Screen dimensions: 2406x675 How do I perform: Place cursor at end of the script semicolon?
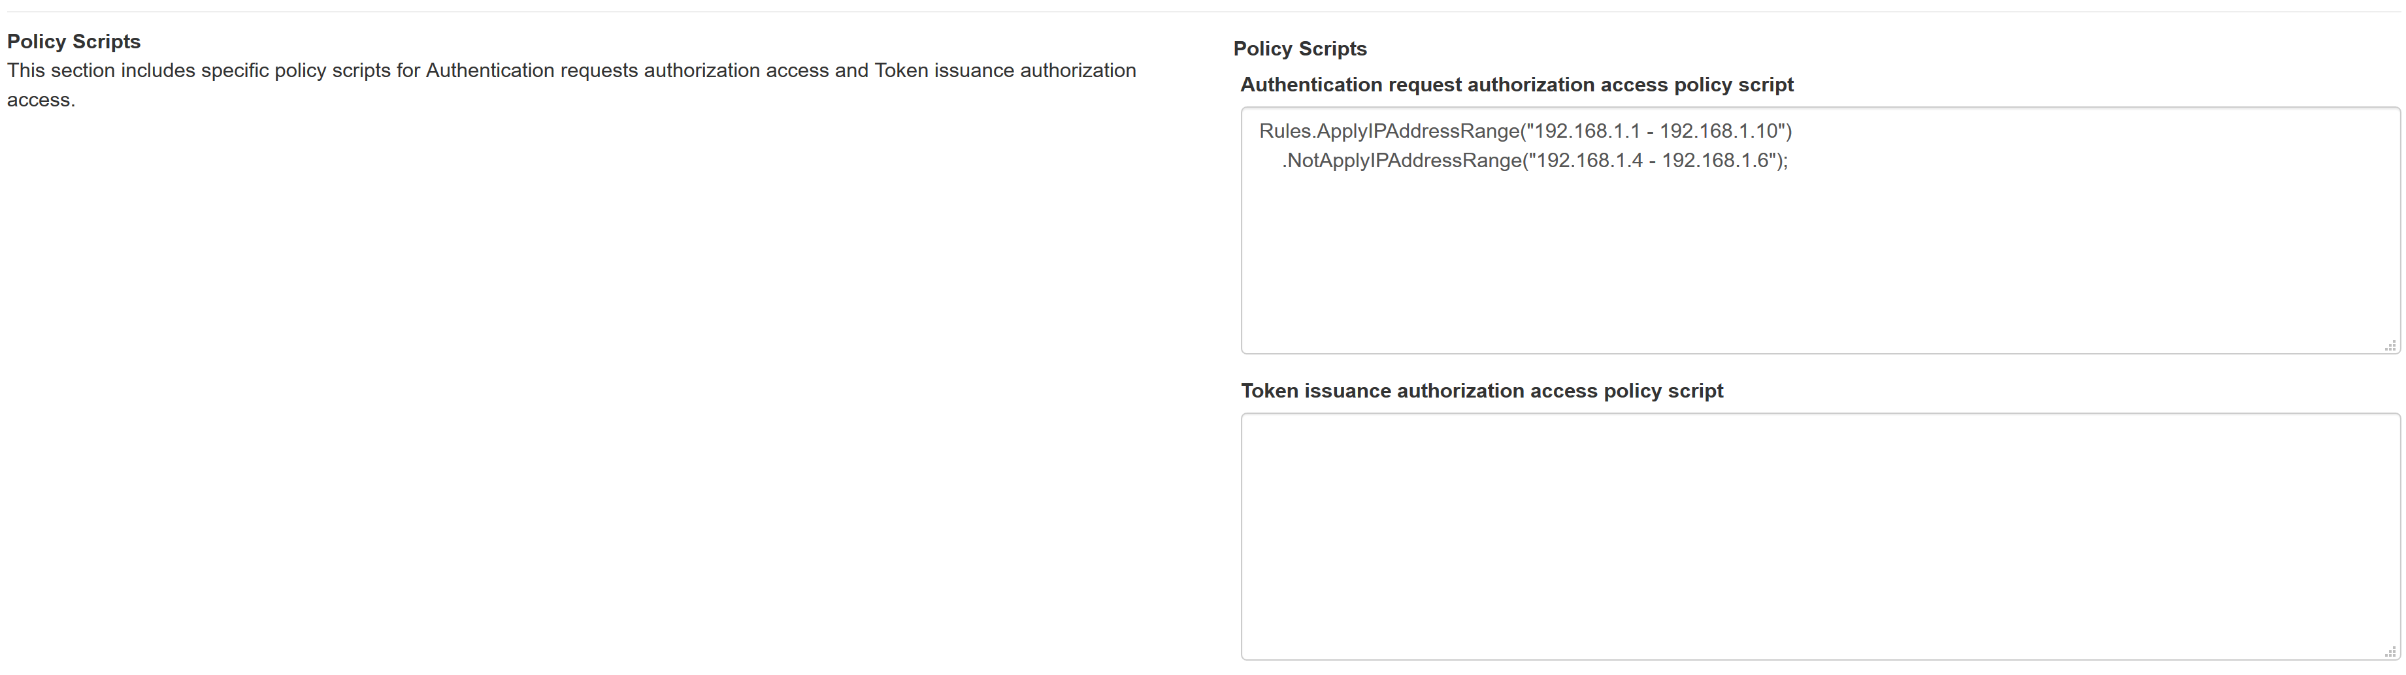[x=1786, y=161]
